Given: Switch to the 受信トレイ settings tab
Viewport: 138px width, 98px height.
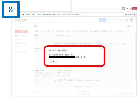Looking at the screenshot, I should click(50, 31).
